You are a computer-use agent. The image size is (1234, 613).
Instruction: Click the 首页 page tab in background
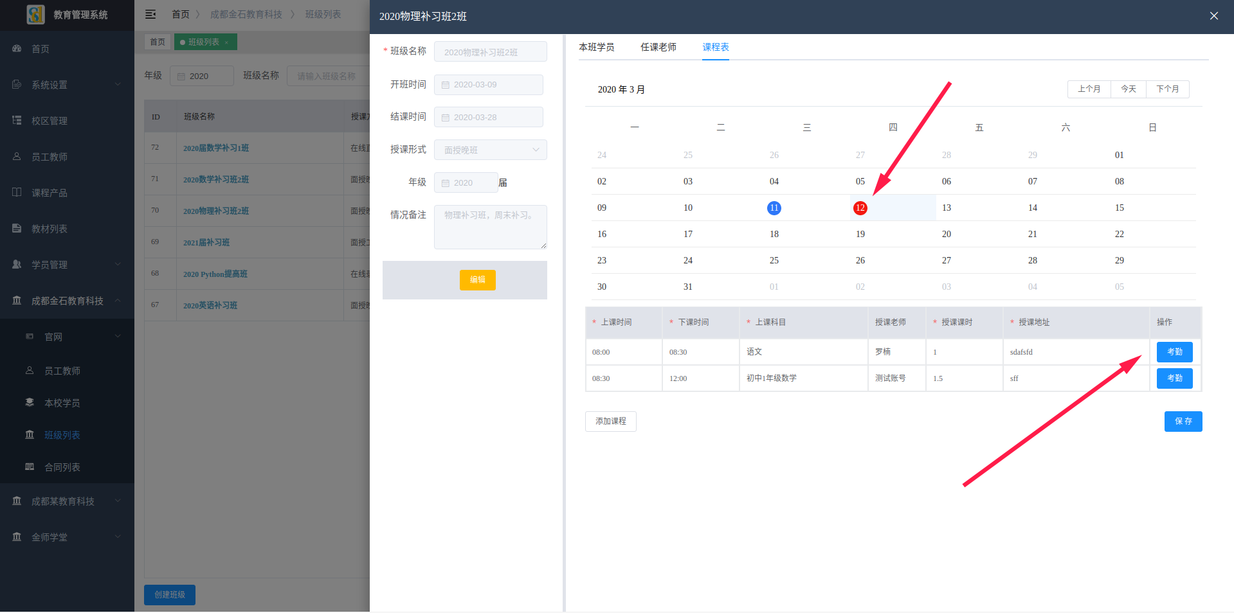click(x=158, y=42)
